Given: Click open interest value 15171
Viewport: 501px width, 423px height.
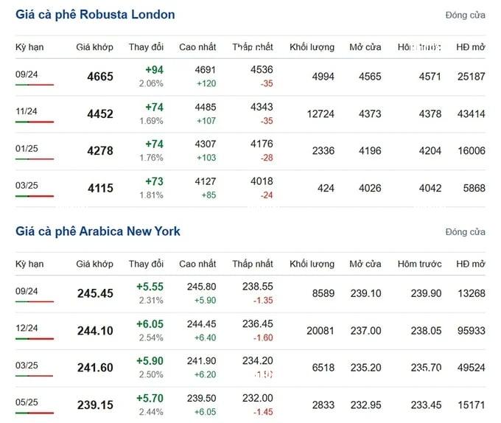Looking at the screenshot, I should coord(472,405).
